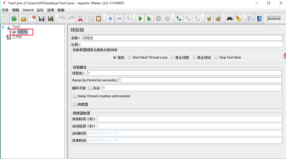Open the 编辑 menu
This screenshot has height=159, width=286.
pos(15,10)
